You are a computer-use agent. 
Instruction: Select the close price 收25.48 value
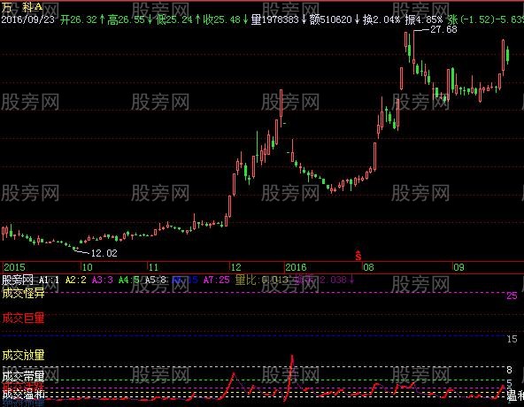coord(222,19)
